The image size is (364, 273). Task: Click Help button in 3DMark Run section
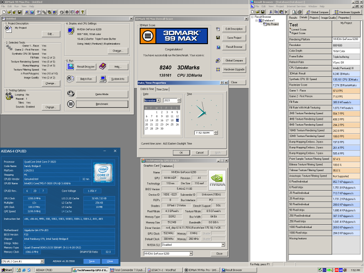(x=118, y=66)
